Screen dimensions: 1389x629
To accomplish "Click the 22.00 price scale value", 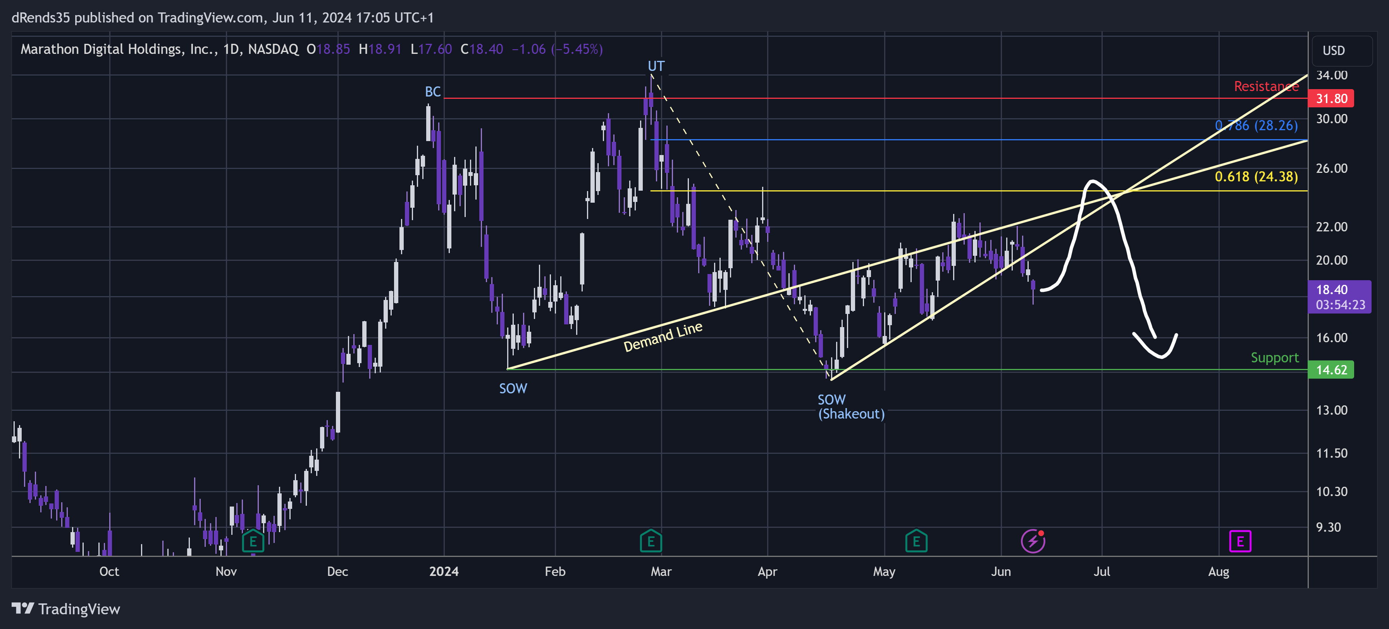I will pos(1331,227).
